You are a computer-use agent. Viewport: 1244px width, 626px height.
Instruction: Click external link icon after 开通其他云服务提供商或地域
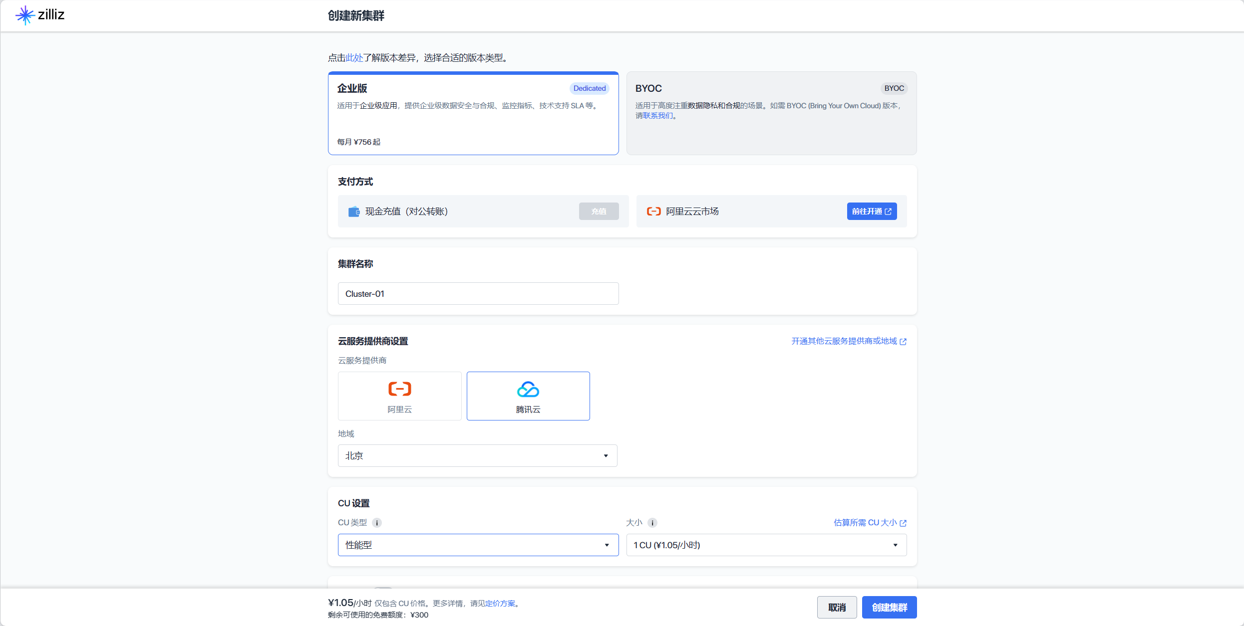pos(903,342)
